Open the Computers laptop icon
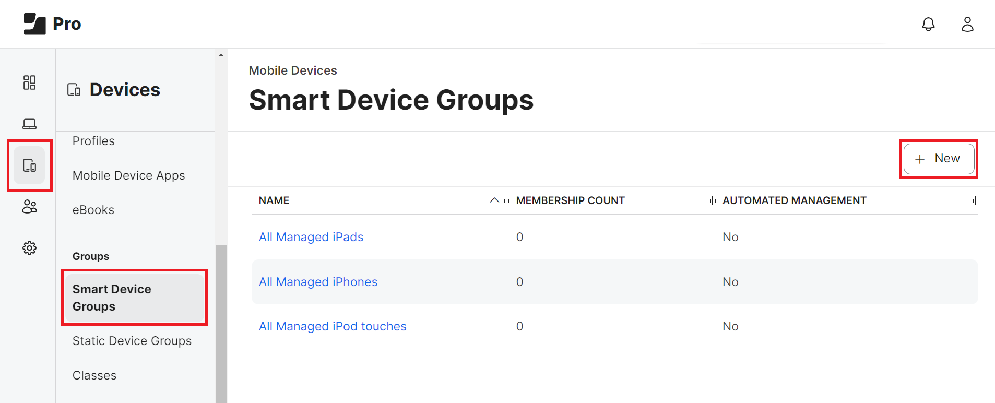The width and height of the screenshot is (995, 403). click(x=29, y=124)
